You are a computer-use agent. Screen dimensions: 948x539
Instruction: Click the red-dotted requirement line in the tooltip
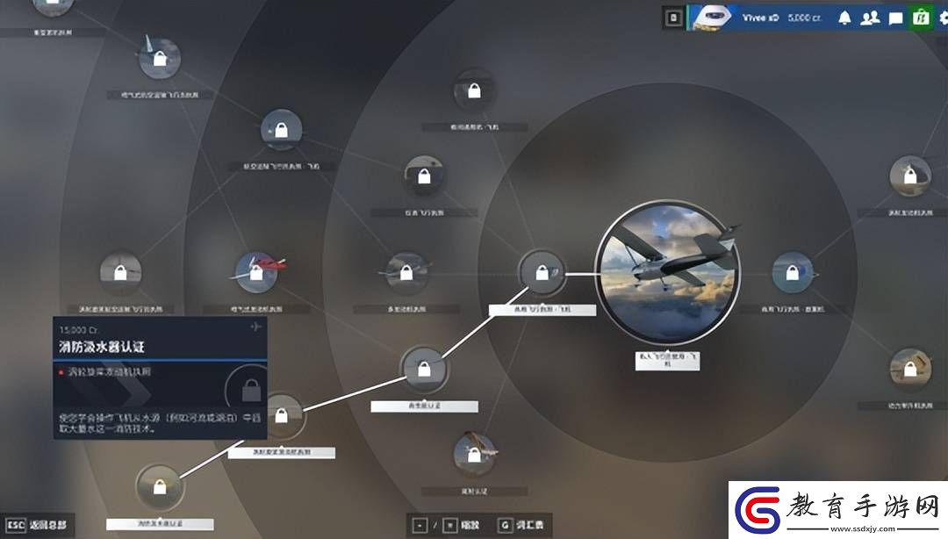[x=104, y=372]
